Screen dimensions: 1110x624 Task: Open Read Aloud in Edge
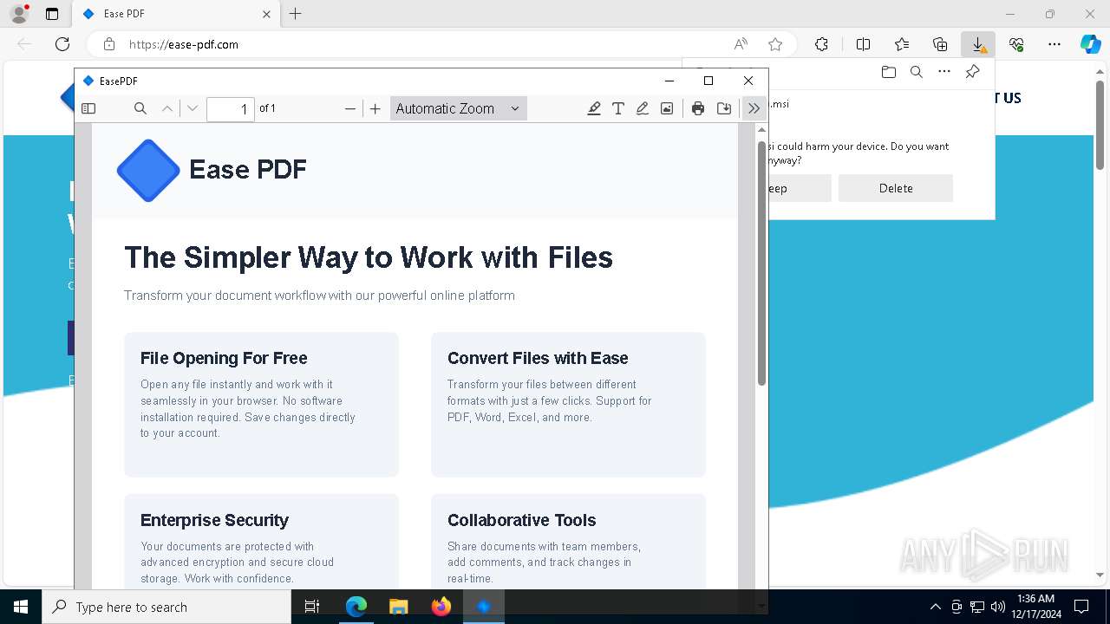point(741,44)
